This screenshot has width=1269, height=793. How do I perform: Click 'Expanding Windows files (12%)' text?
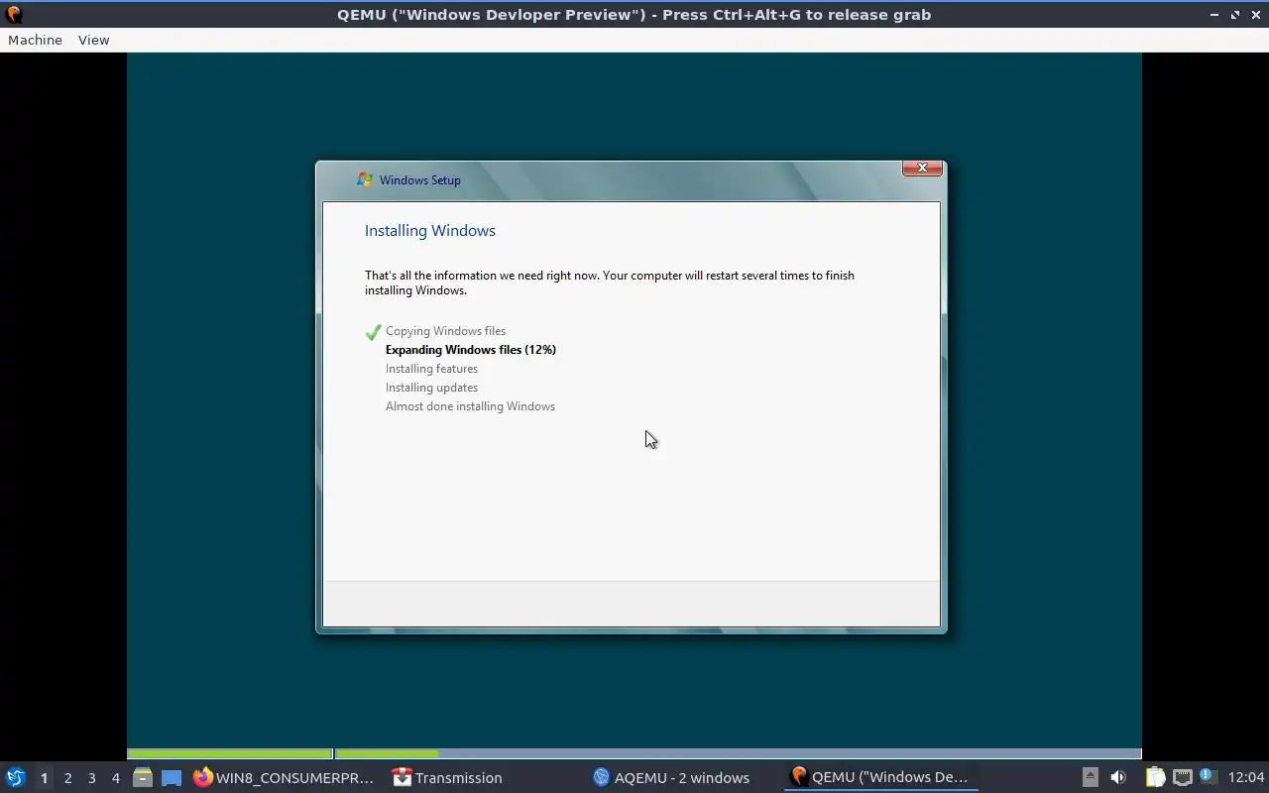[471, 350]
